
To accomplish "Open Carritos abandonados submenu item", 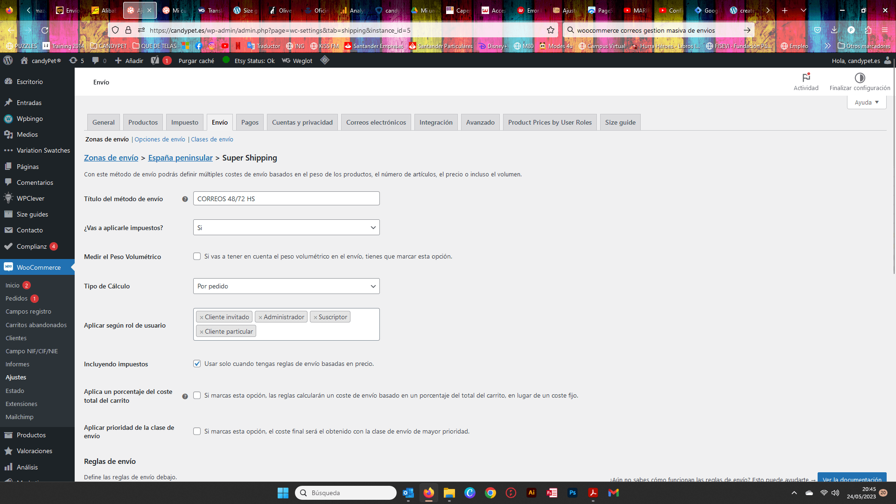I will coord(36,325).
